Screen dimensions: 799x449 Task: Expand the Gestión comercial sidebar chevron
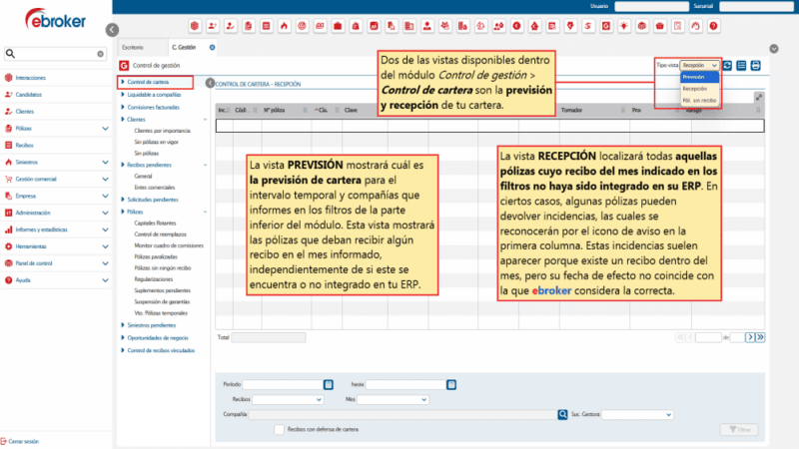(105, 180)
